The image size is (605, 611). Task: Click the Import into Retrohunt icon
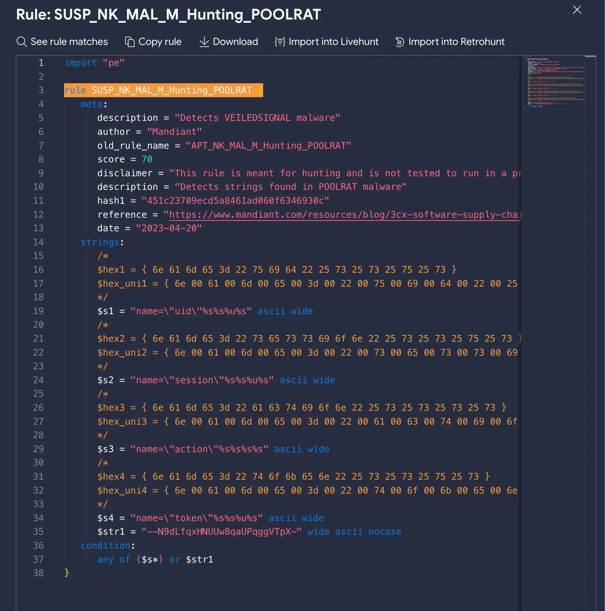[400, 42]
